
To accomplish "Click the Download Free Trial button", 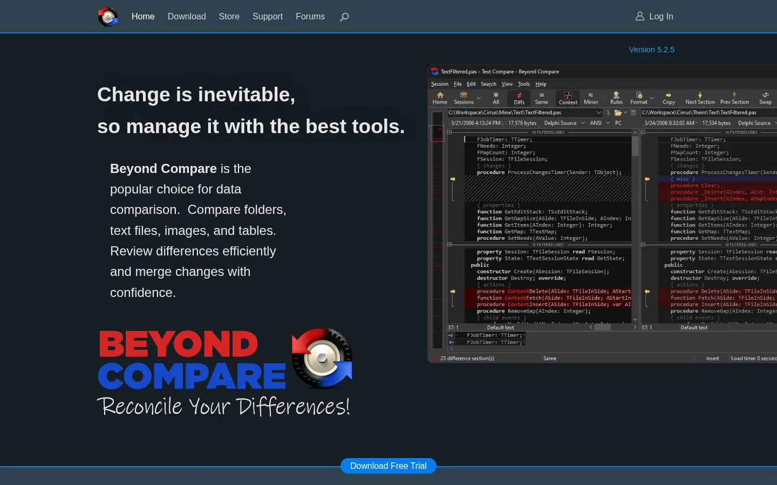I will pyautogui.click(x=388, y=466).
